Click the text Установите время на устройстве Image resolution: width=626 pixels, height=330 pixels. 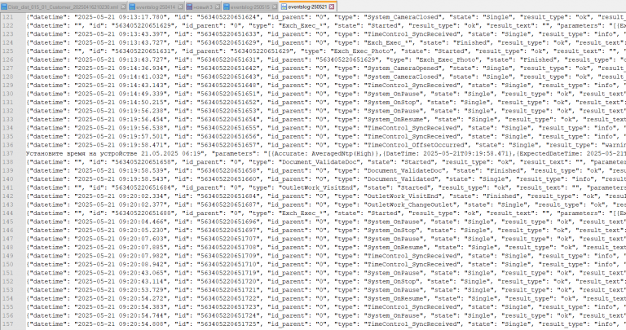82,154
